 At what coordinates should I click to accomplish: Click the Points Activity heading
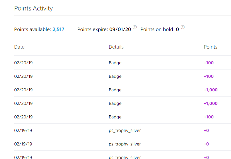(33, 8)
